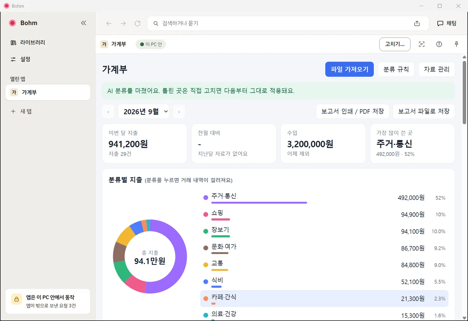Screen dimensions: 468x321
Task: Open the 채팅 panel
Action: 447,23
